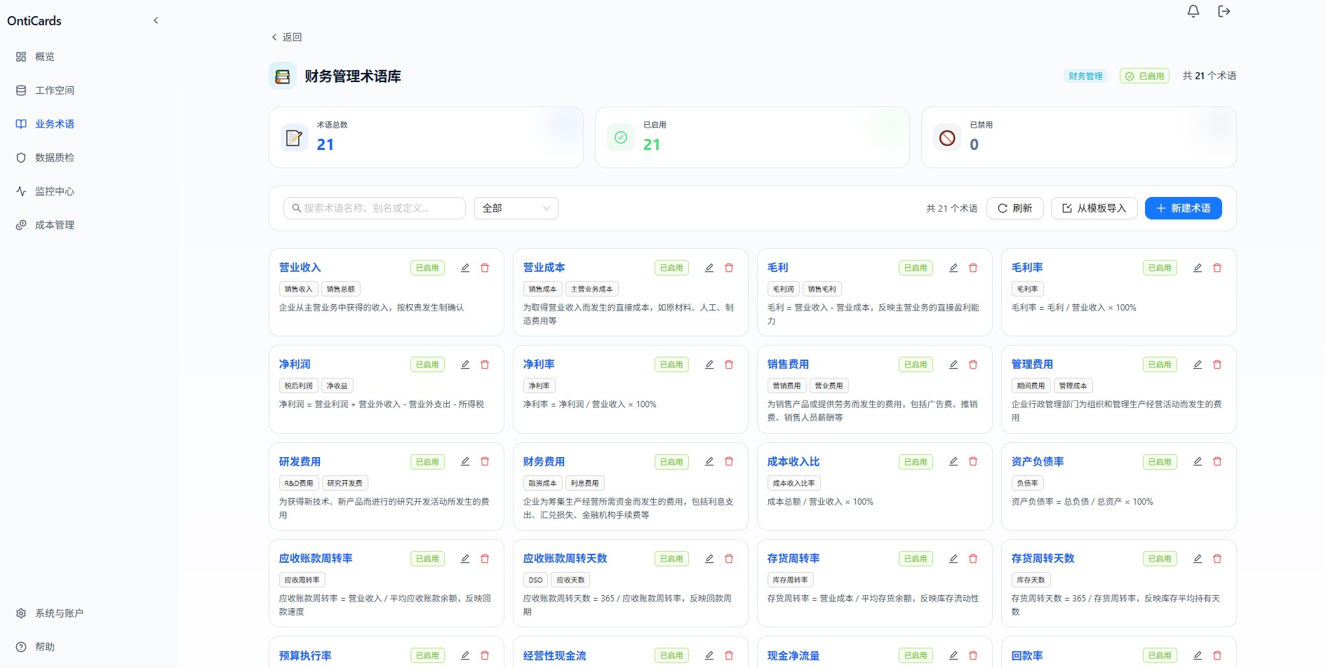Viewport: 1326px width, 668px height.
Task: Collapse the sidebar with the chevron
Action: [156, 20]
